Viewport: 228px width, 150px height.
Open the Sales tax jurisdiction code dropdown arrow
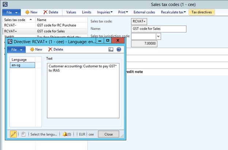158,36
